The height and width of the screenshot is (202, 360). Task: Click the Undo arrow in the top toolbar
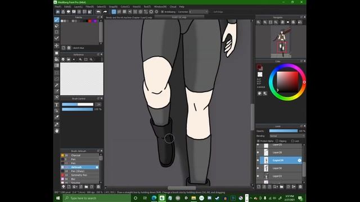pos(98,12)
